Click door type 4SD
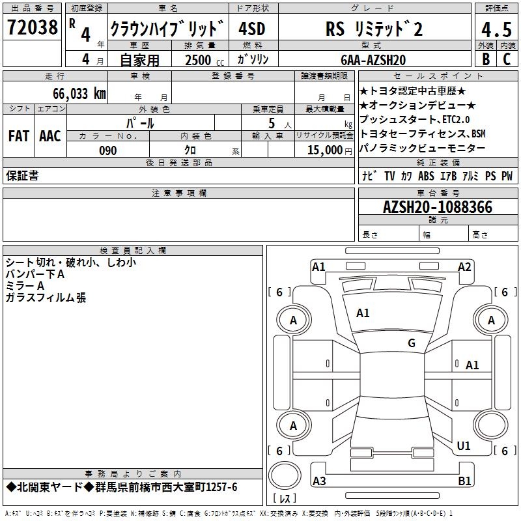 click(252, 29)
